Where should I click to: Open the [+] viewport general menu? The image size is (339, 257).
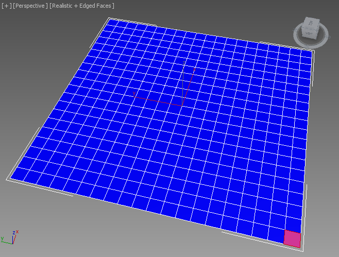click(x=6, y=6)
